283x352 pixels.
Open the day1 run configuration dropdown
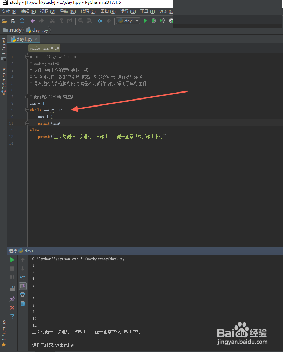pos(128,21)
